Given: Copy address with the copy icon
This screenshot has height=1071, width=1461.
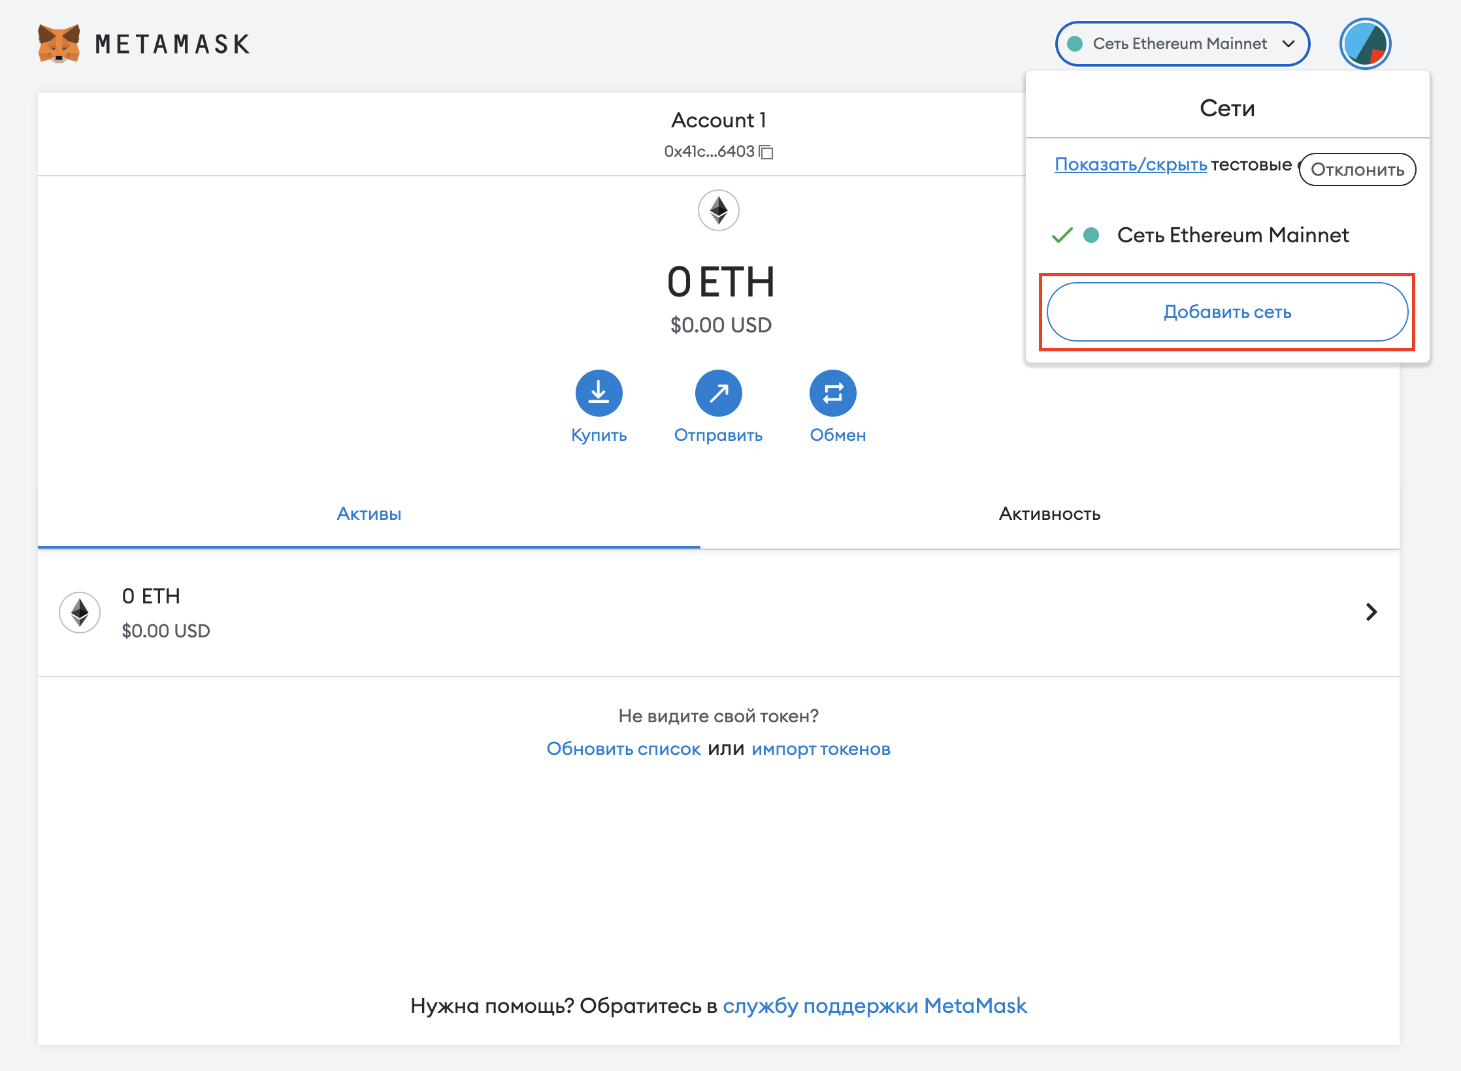Looking at the screenshot, I should [766, 152].
